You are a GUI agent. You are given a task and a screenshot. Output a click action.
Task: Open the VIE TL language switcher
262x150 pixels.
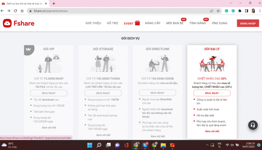tap(219, 145)
